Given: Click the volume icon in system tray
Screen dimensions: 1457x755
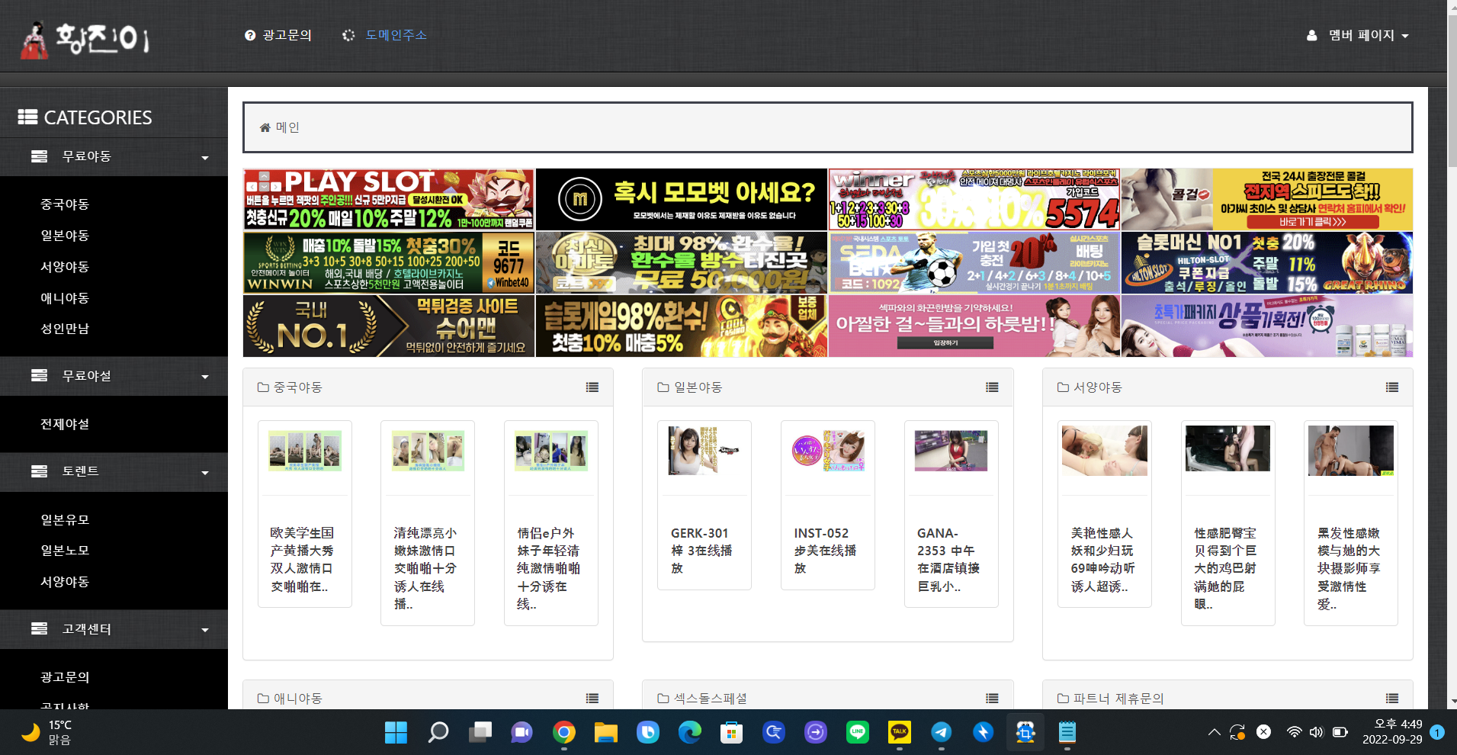Looking at the screenshot, I should tap(1317, 732).
